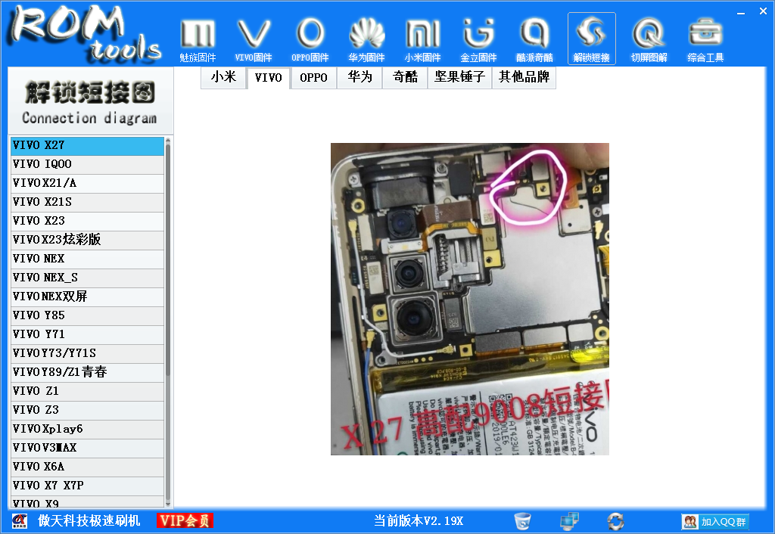Click the X27 short-circuit diagram photo
Viewport: 775px width, 534px height.
[x=469, y=299]
